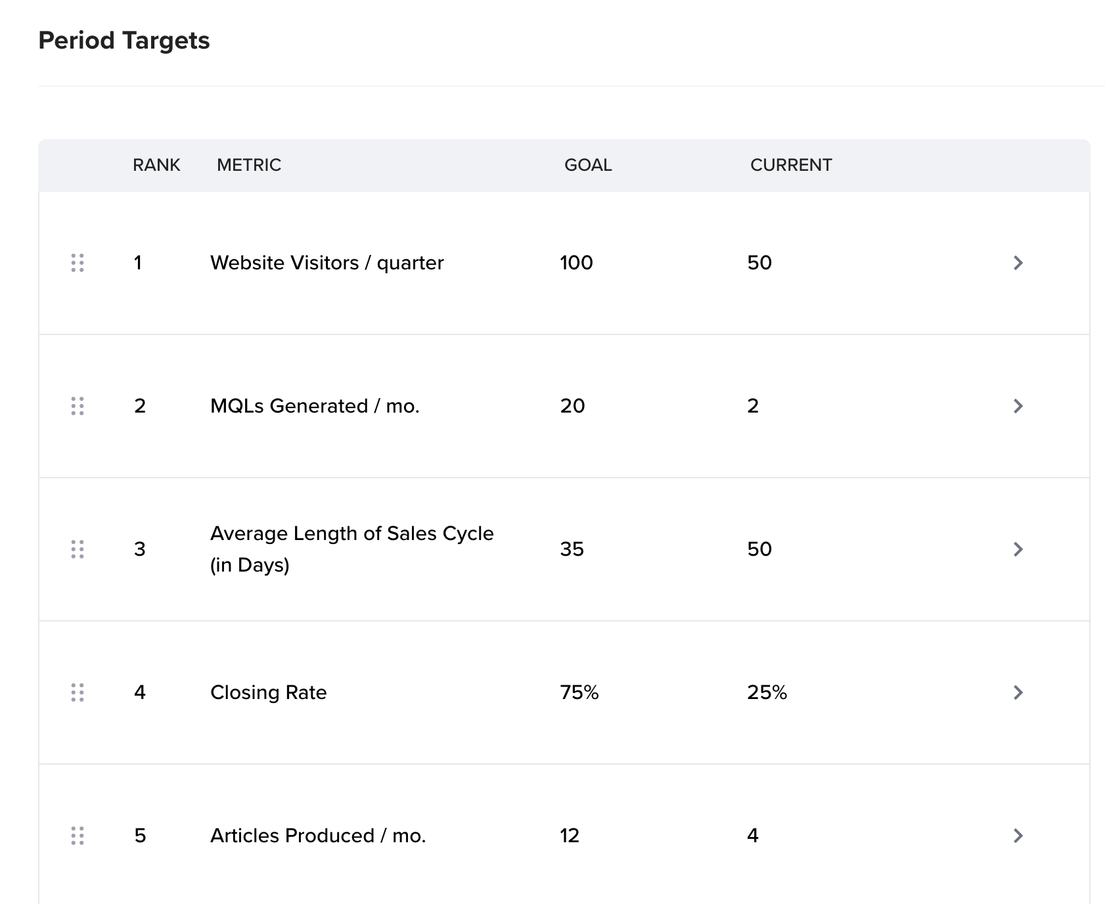The height and width of the screenshot is (904, 1105).
Task: Select the Website Visitors / quarter metric name
Action: 327,263
